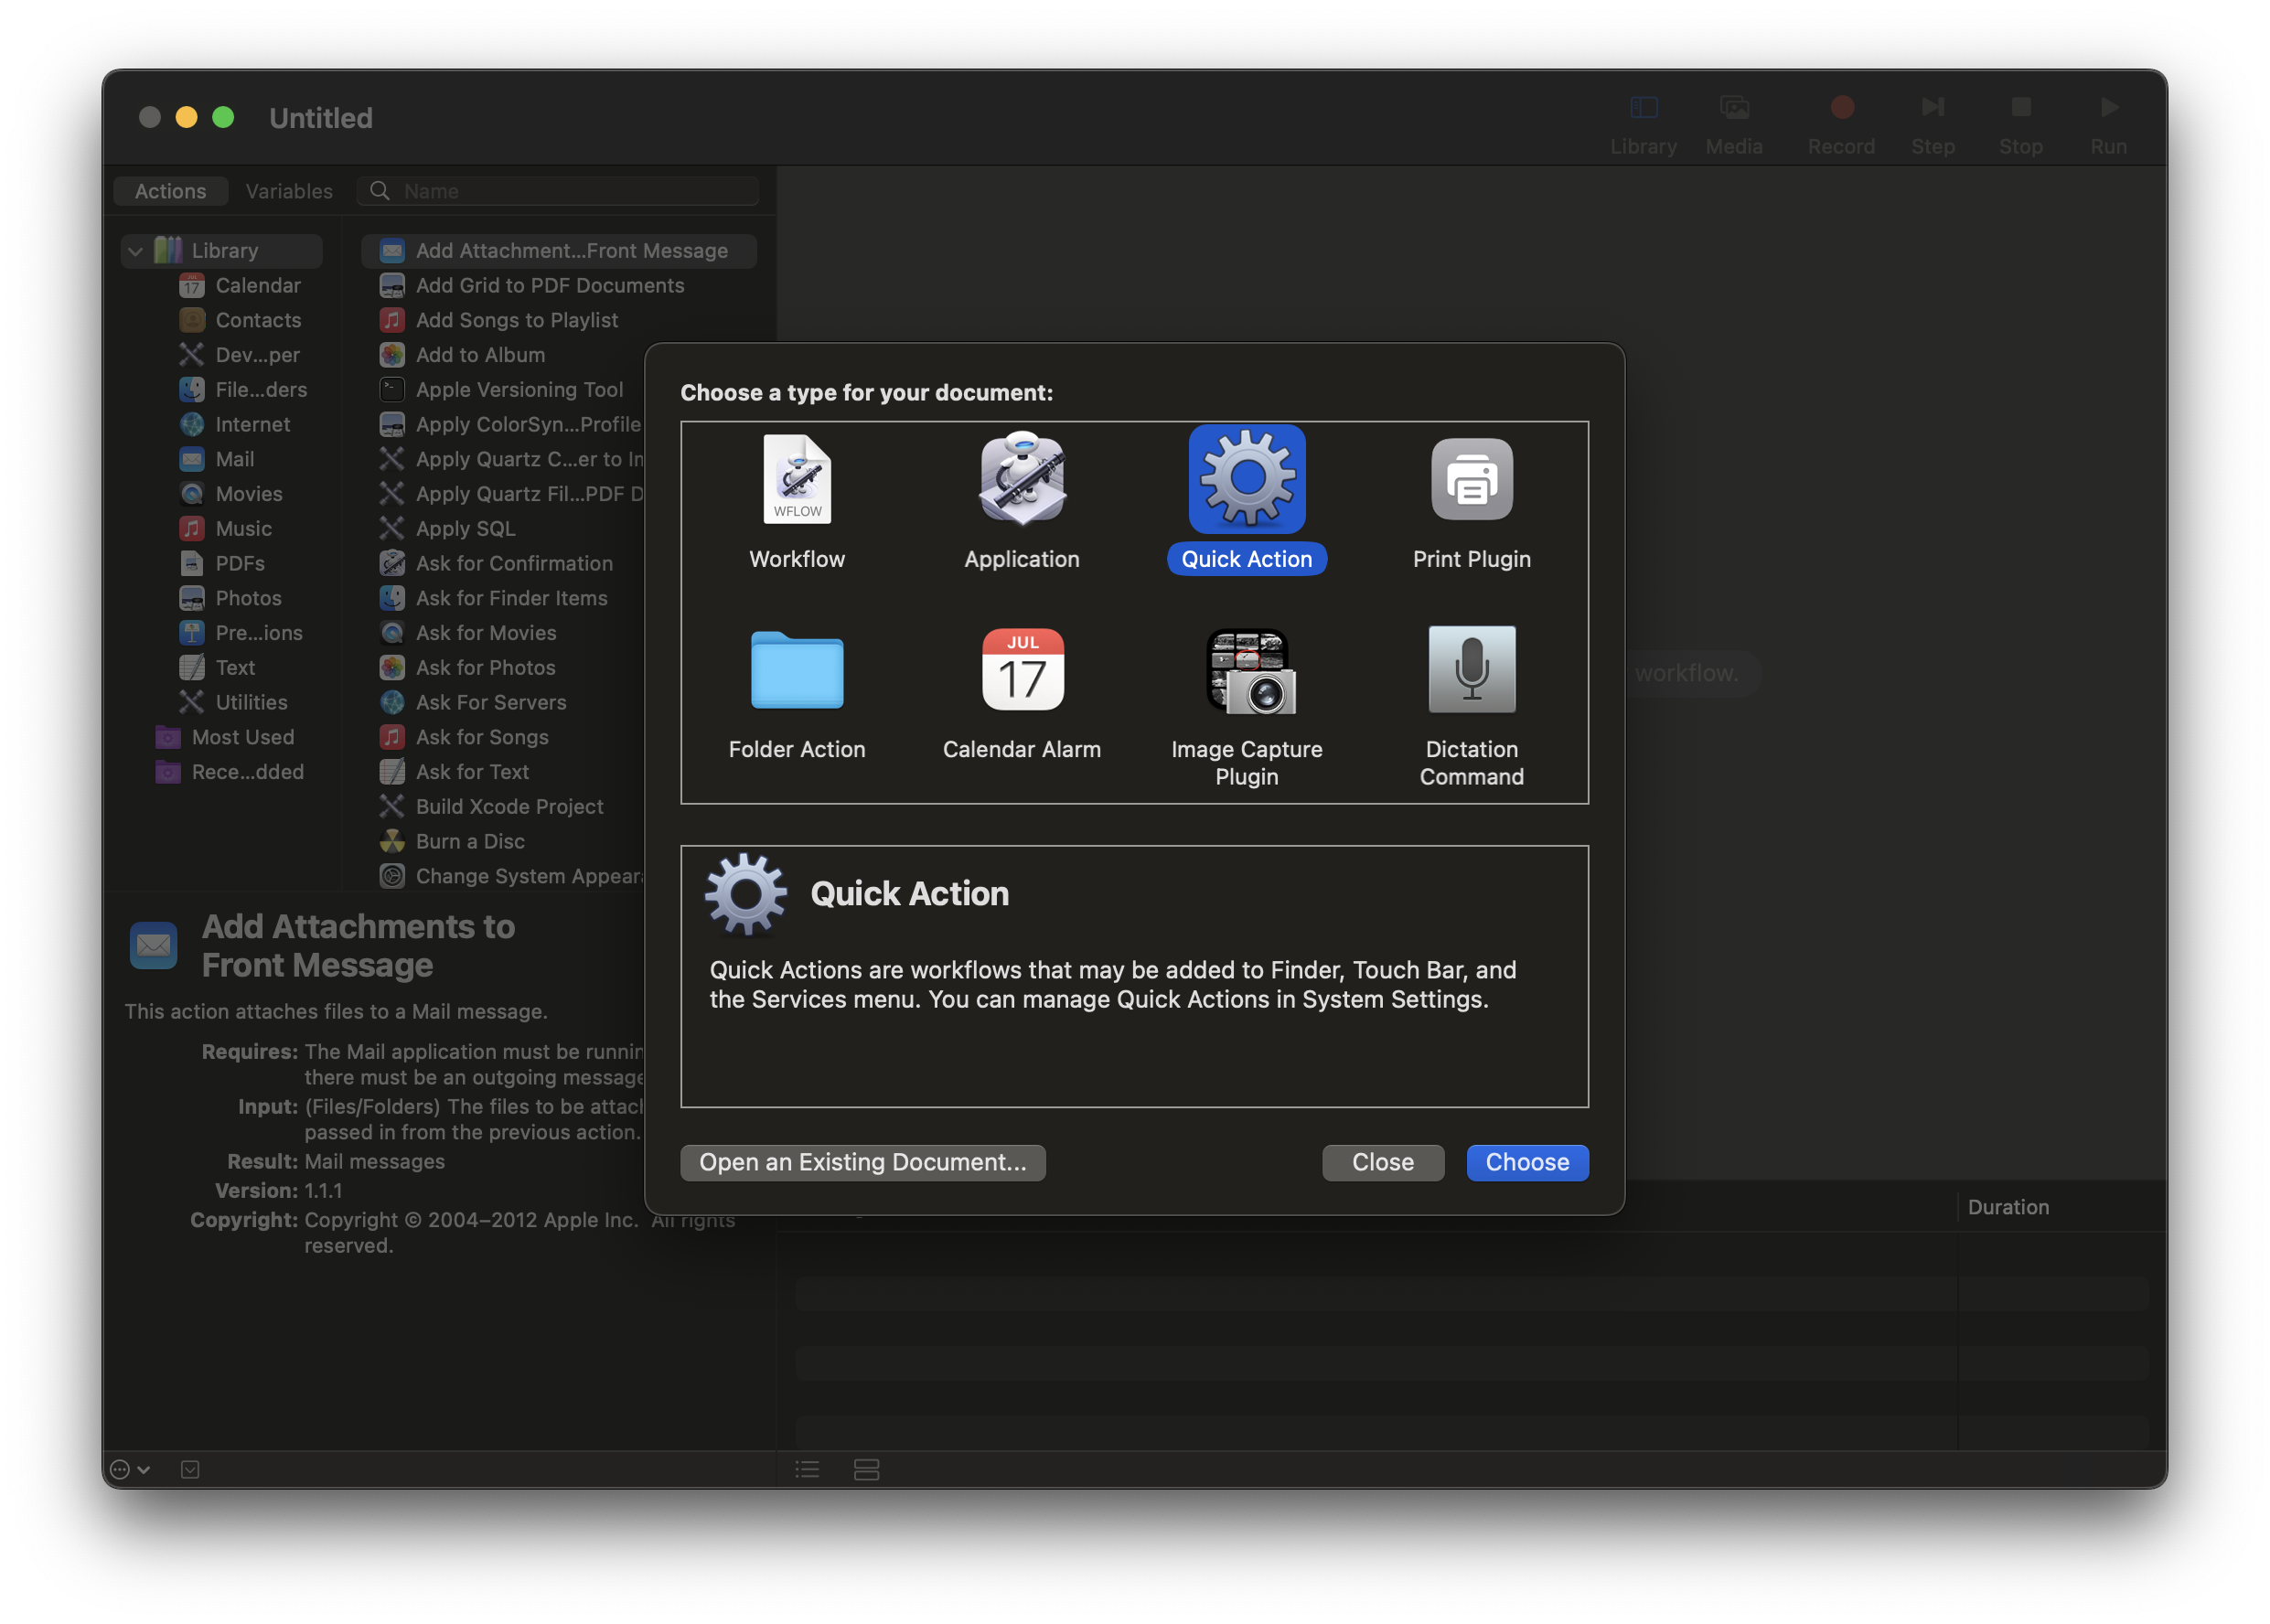Pick the Folder Action folder icon

click(x=797, y=670)
